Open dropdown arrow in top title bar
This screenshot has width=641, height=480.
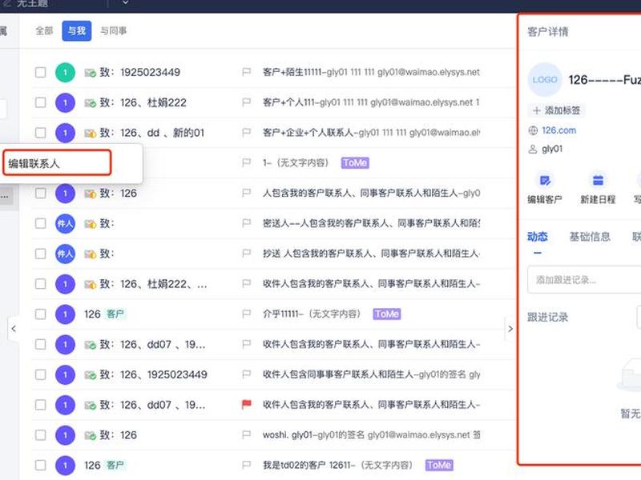(x=126, y=3)
